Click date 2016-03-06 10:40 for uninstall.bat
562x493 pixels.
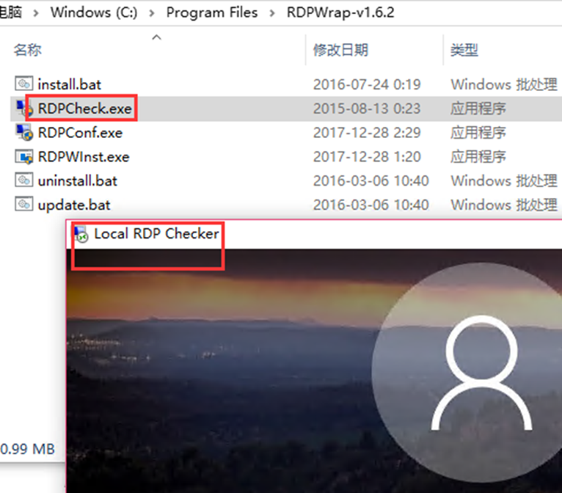371,181
